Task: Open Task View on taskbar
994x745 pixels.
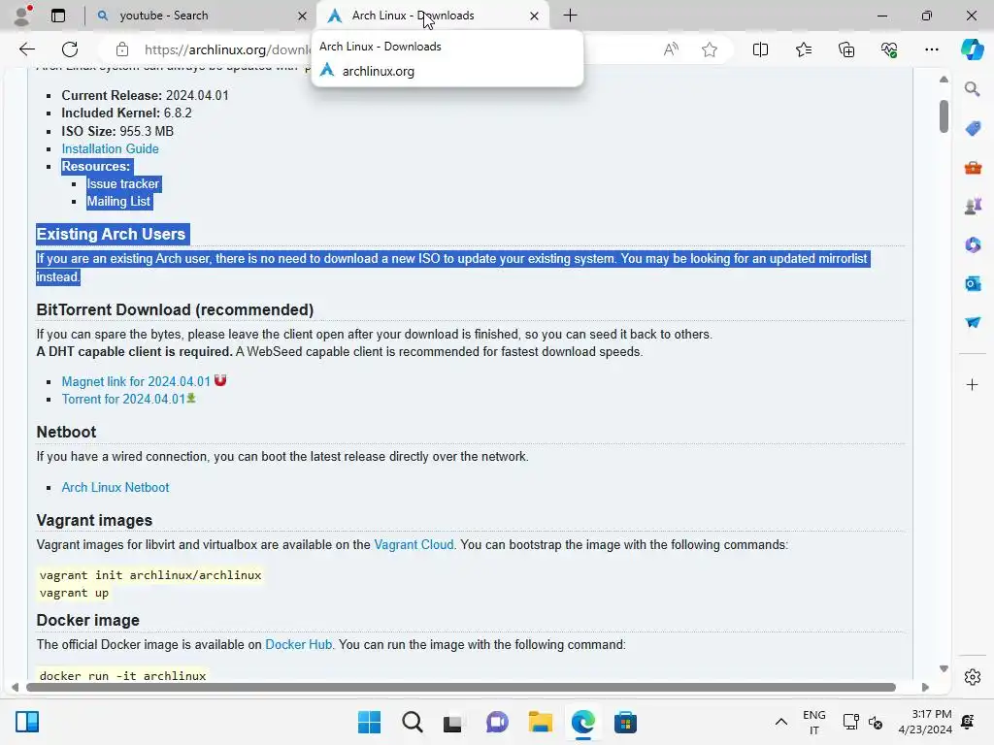Action: [452, 723]
